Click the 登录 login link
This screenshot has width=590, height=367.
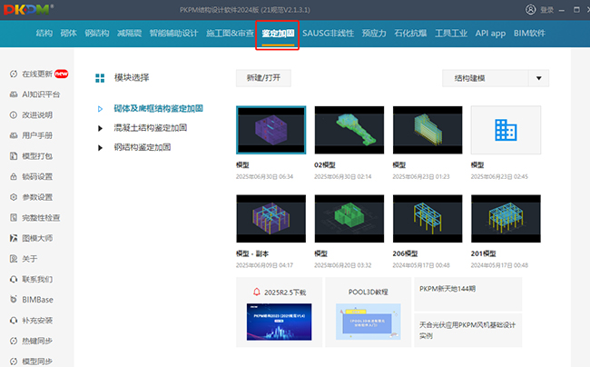(x=546, y=10)
